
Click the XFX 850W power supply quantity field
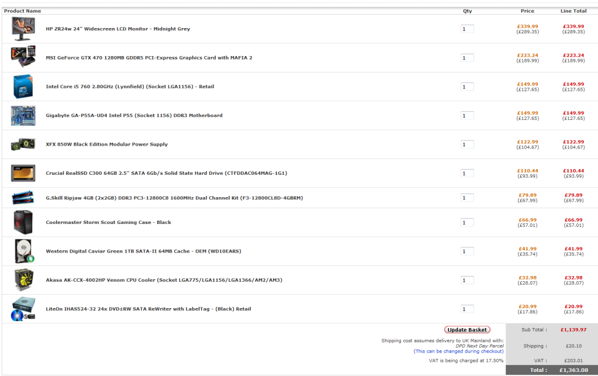tap(467, 144)
